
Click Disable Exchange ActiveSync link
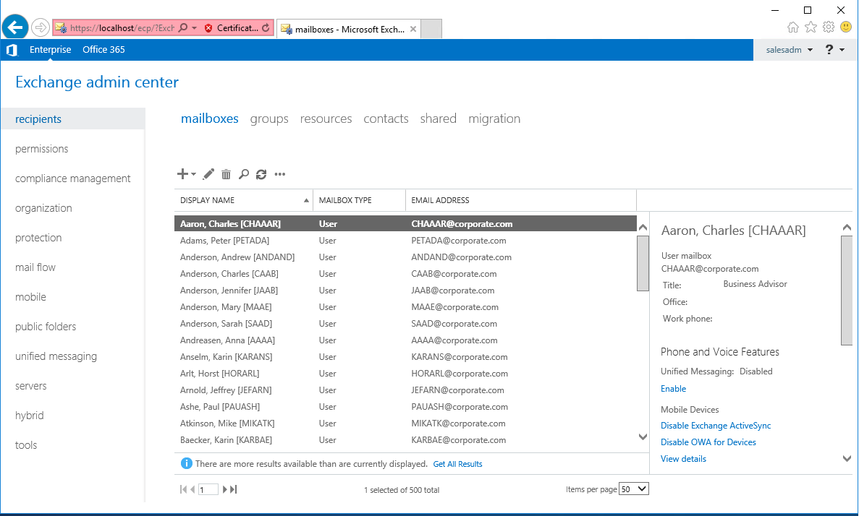[716, 426]
